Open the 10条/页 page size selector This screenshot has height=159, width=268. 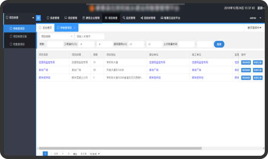pos(95,154)
